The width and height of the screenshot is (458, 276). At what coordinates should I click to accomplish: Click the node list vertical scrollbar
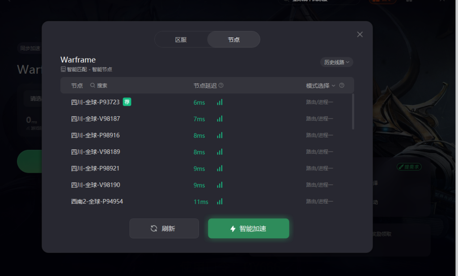[353, 111]
